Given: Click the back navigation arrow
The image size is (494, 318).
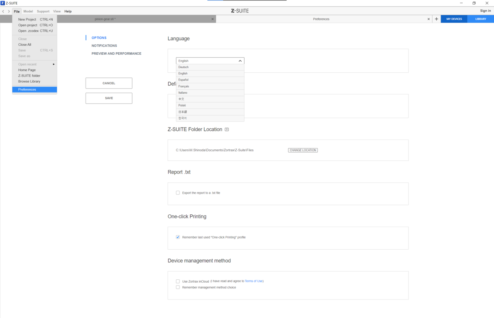Looking at the screenshot, I should 3,11.
